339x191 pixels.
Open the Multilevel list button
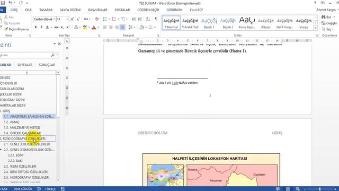coord(124,19)
